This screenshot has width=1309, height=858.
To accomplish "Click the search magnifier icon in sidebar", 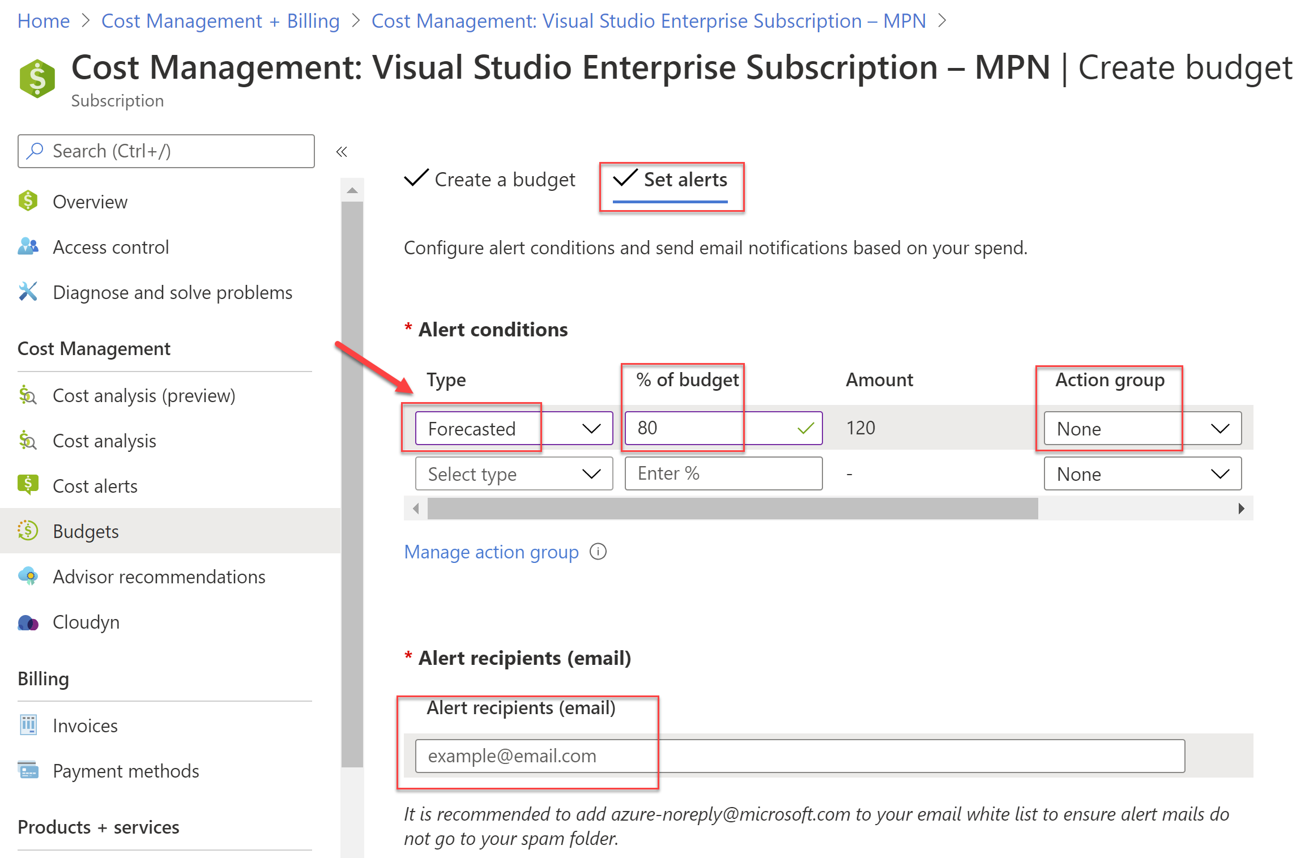I will pyautogui.click(x=35, y=151).
